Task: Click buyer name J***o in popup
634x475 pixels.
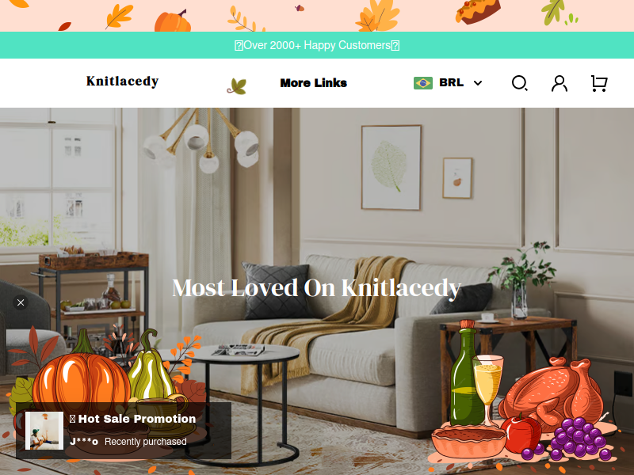Action: pos(84,442)
